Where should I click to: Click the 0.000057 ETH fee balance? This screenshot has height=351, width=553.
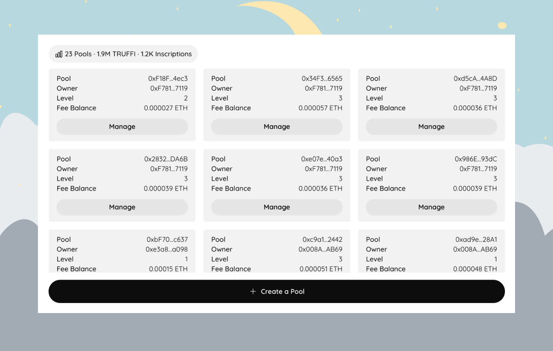click(320, 108)
